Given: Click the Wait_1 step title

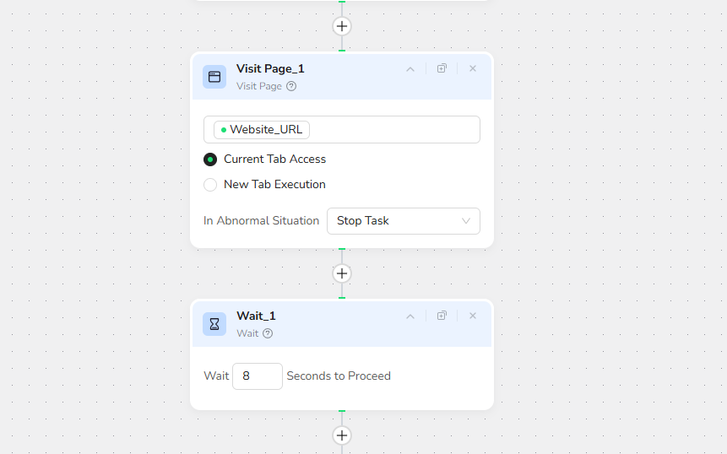Looking at the screenshot, I should [256, 316].
